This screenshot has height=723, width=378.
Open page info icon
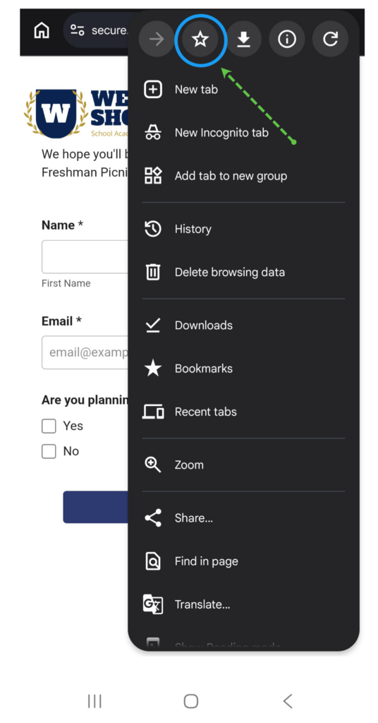point(287,40)
